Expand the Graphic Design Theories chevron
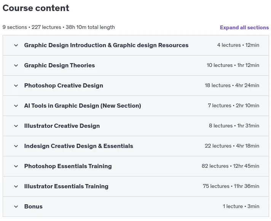This screenshot has height=221, width=271. point(16,65)
